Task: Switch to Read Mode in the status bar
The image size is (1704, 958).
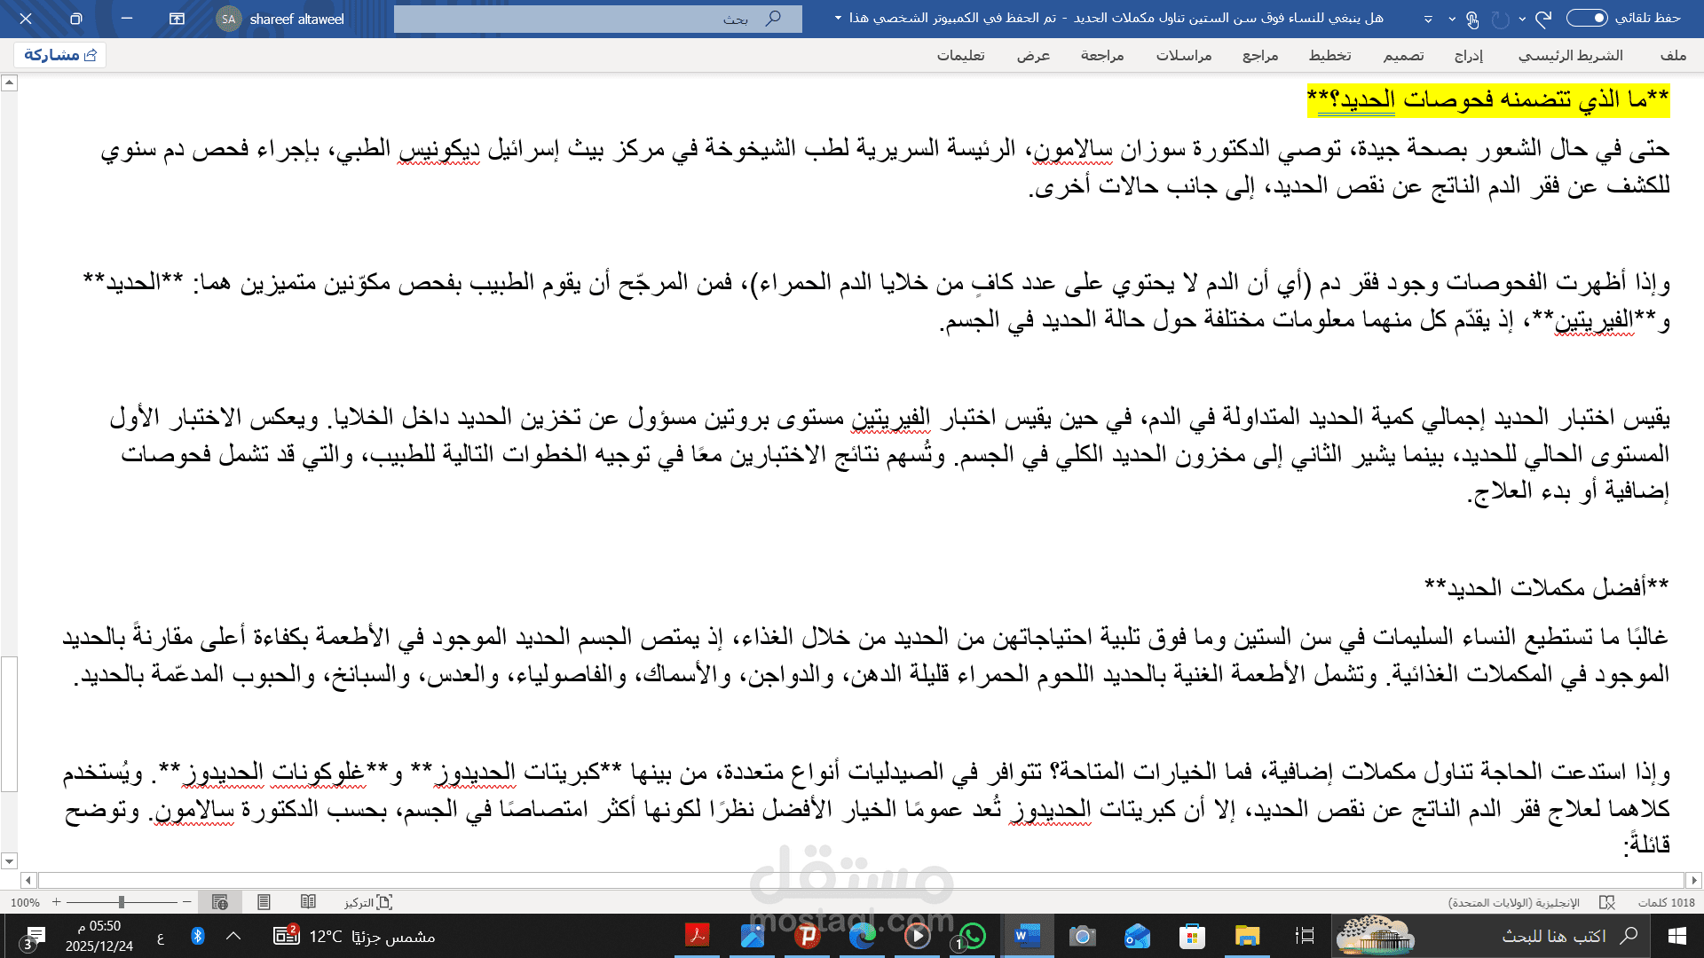Action: coord(309,902)
